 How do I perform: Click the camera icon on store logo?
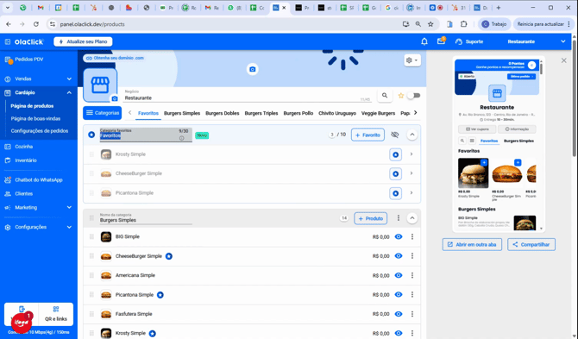coord(115,98)
